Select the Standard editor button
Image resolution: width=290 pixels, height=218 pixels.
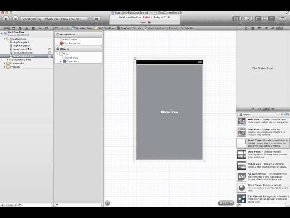click(x=236, y=19)
